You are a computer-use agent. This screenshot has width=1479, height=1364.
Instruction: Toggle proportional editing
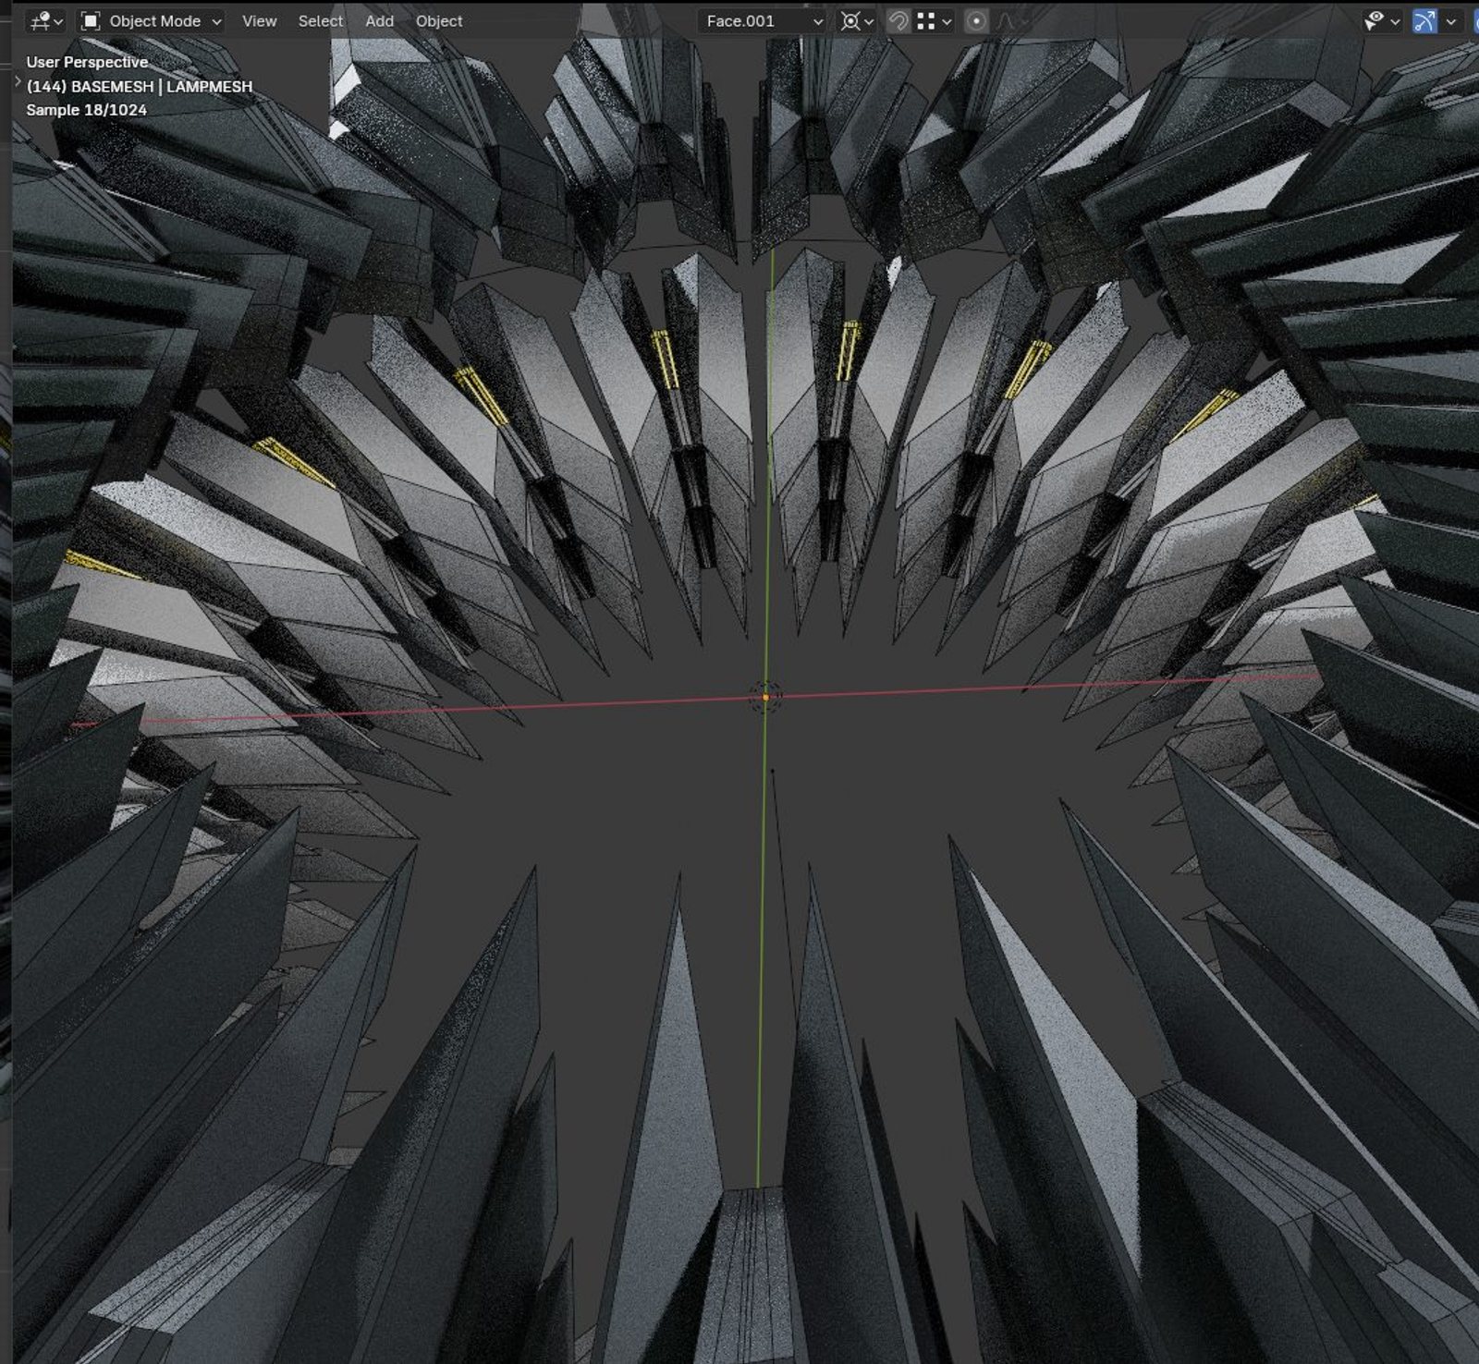(x=976, y=20)
